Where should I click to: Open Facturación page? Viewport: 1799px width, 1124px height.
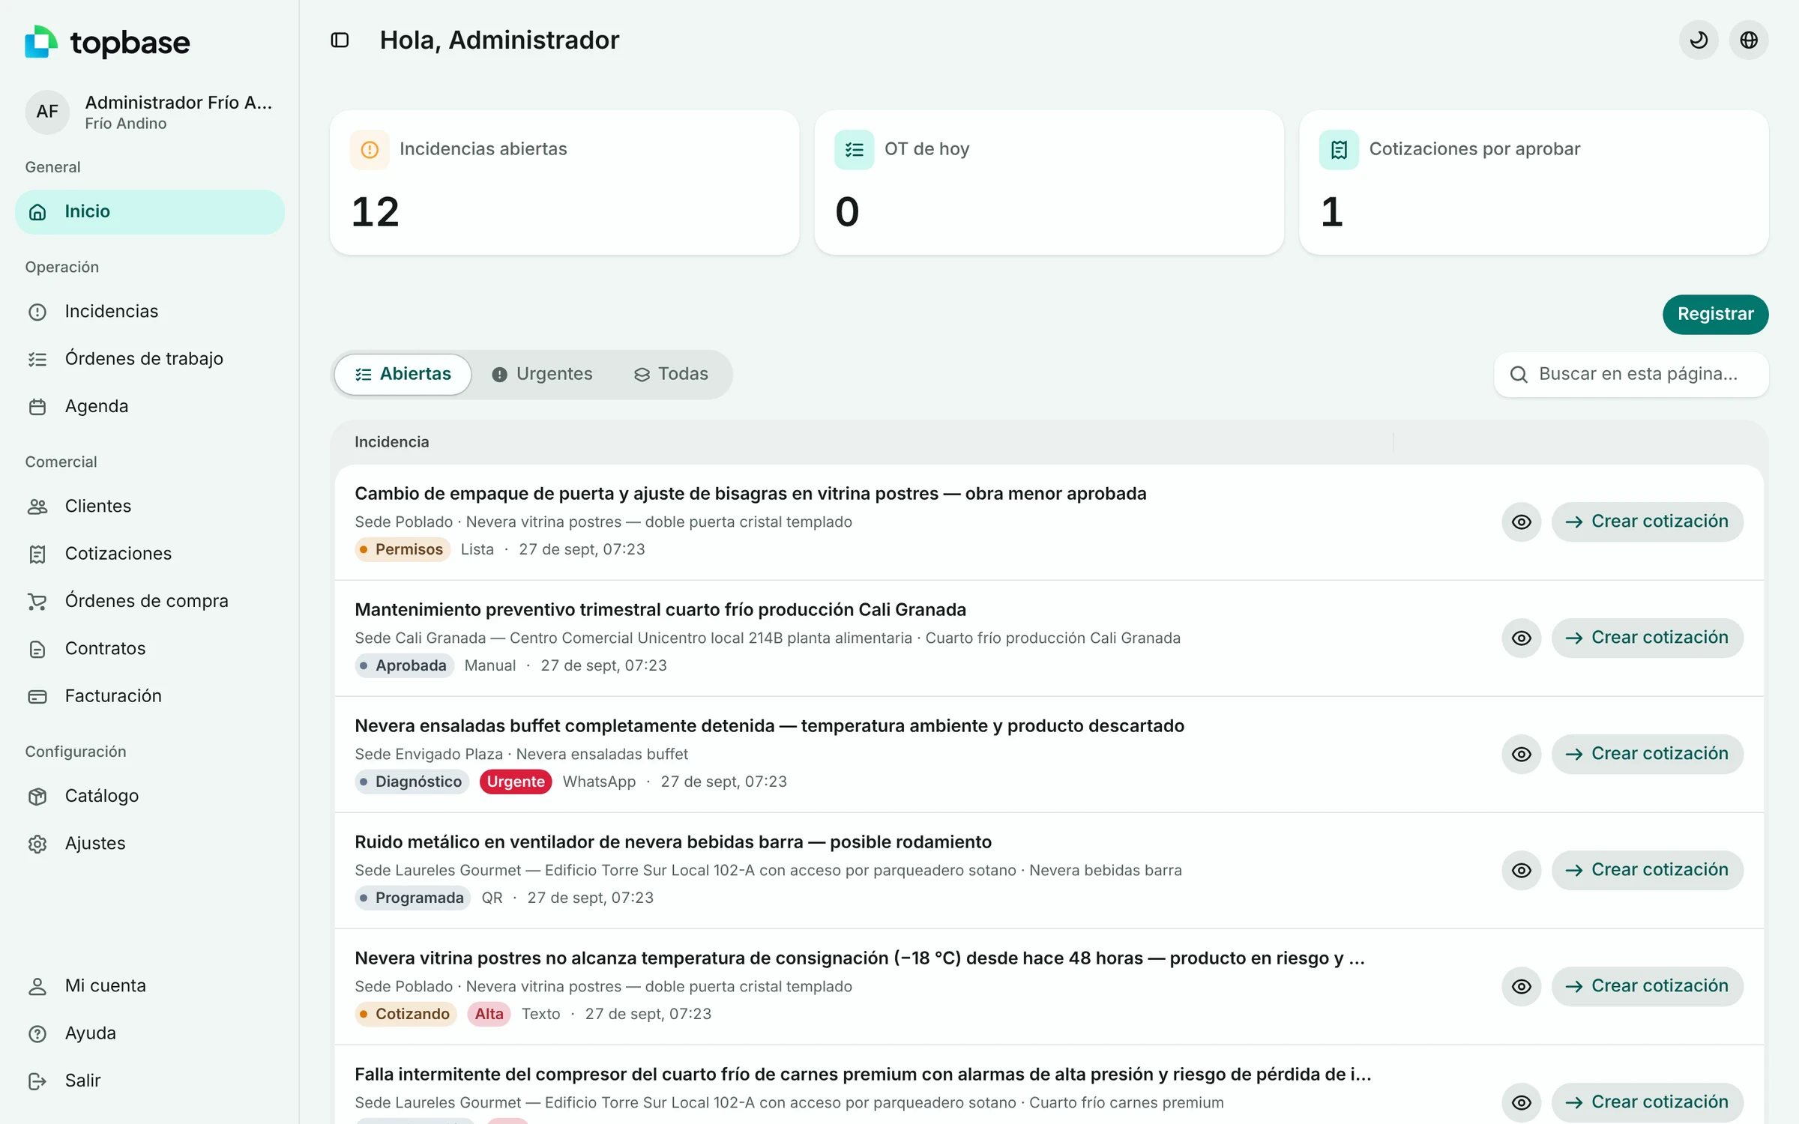[x=150, y=696]
